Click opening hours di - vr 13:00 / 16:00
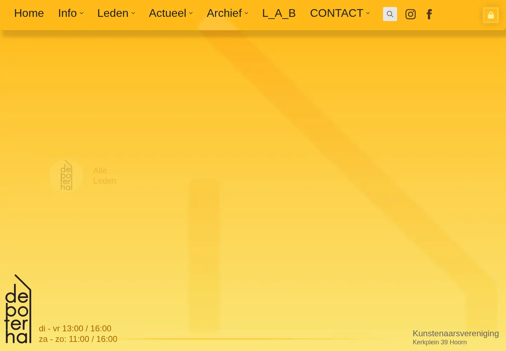The image size is (506, 351). tap(75, 329)
